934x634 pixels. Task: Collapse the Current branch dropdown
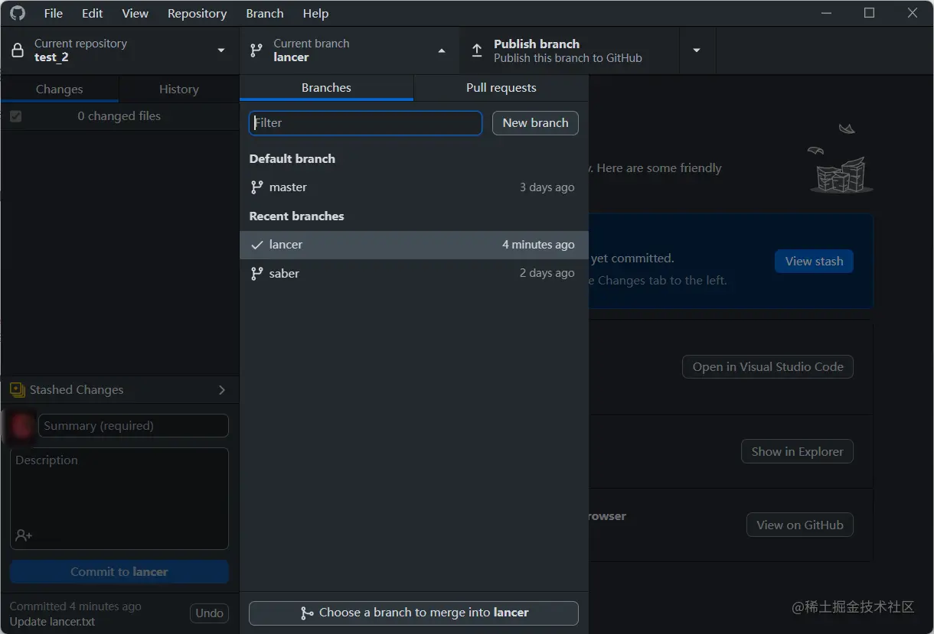tap(442, 50)
